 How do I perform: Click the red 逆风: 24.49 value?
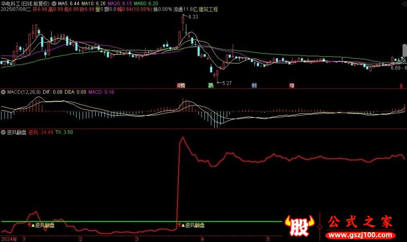coord(41,132)
